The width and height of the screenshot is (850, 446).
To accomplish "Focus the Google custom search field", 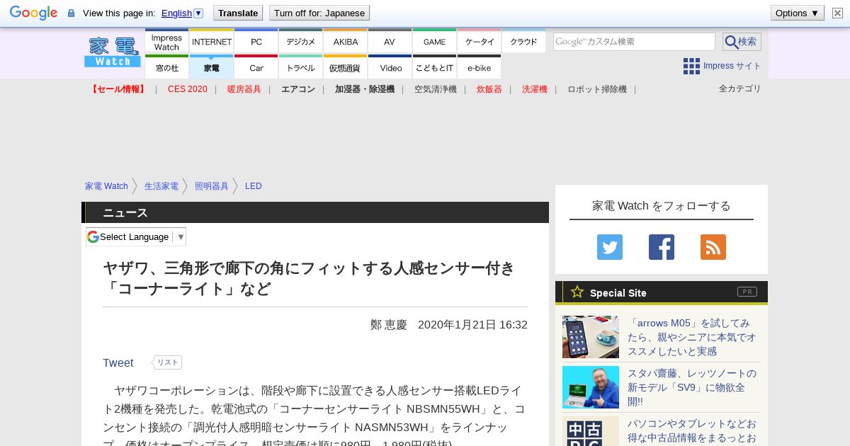I will pyautogui.click(x=634, y=42).
